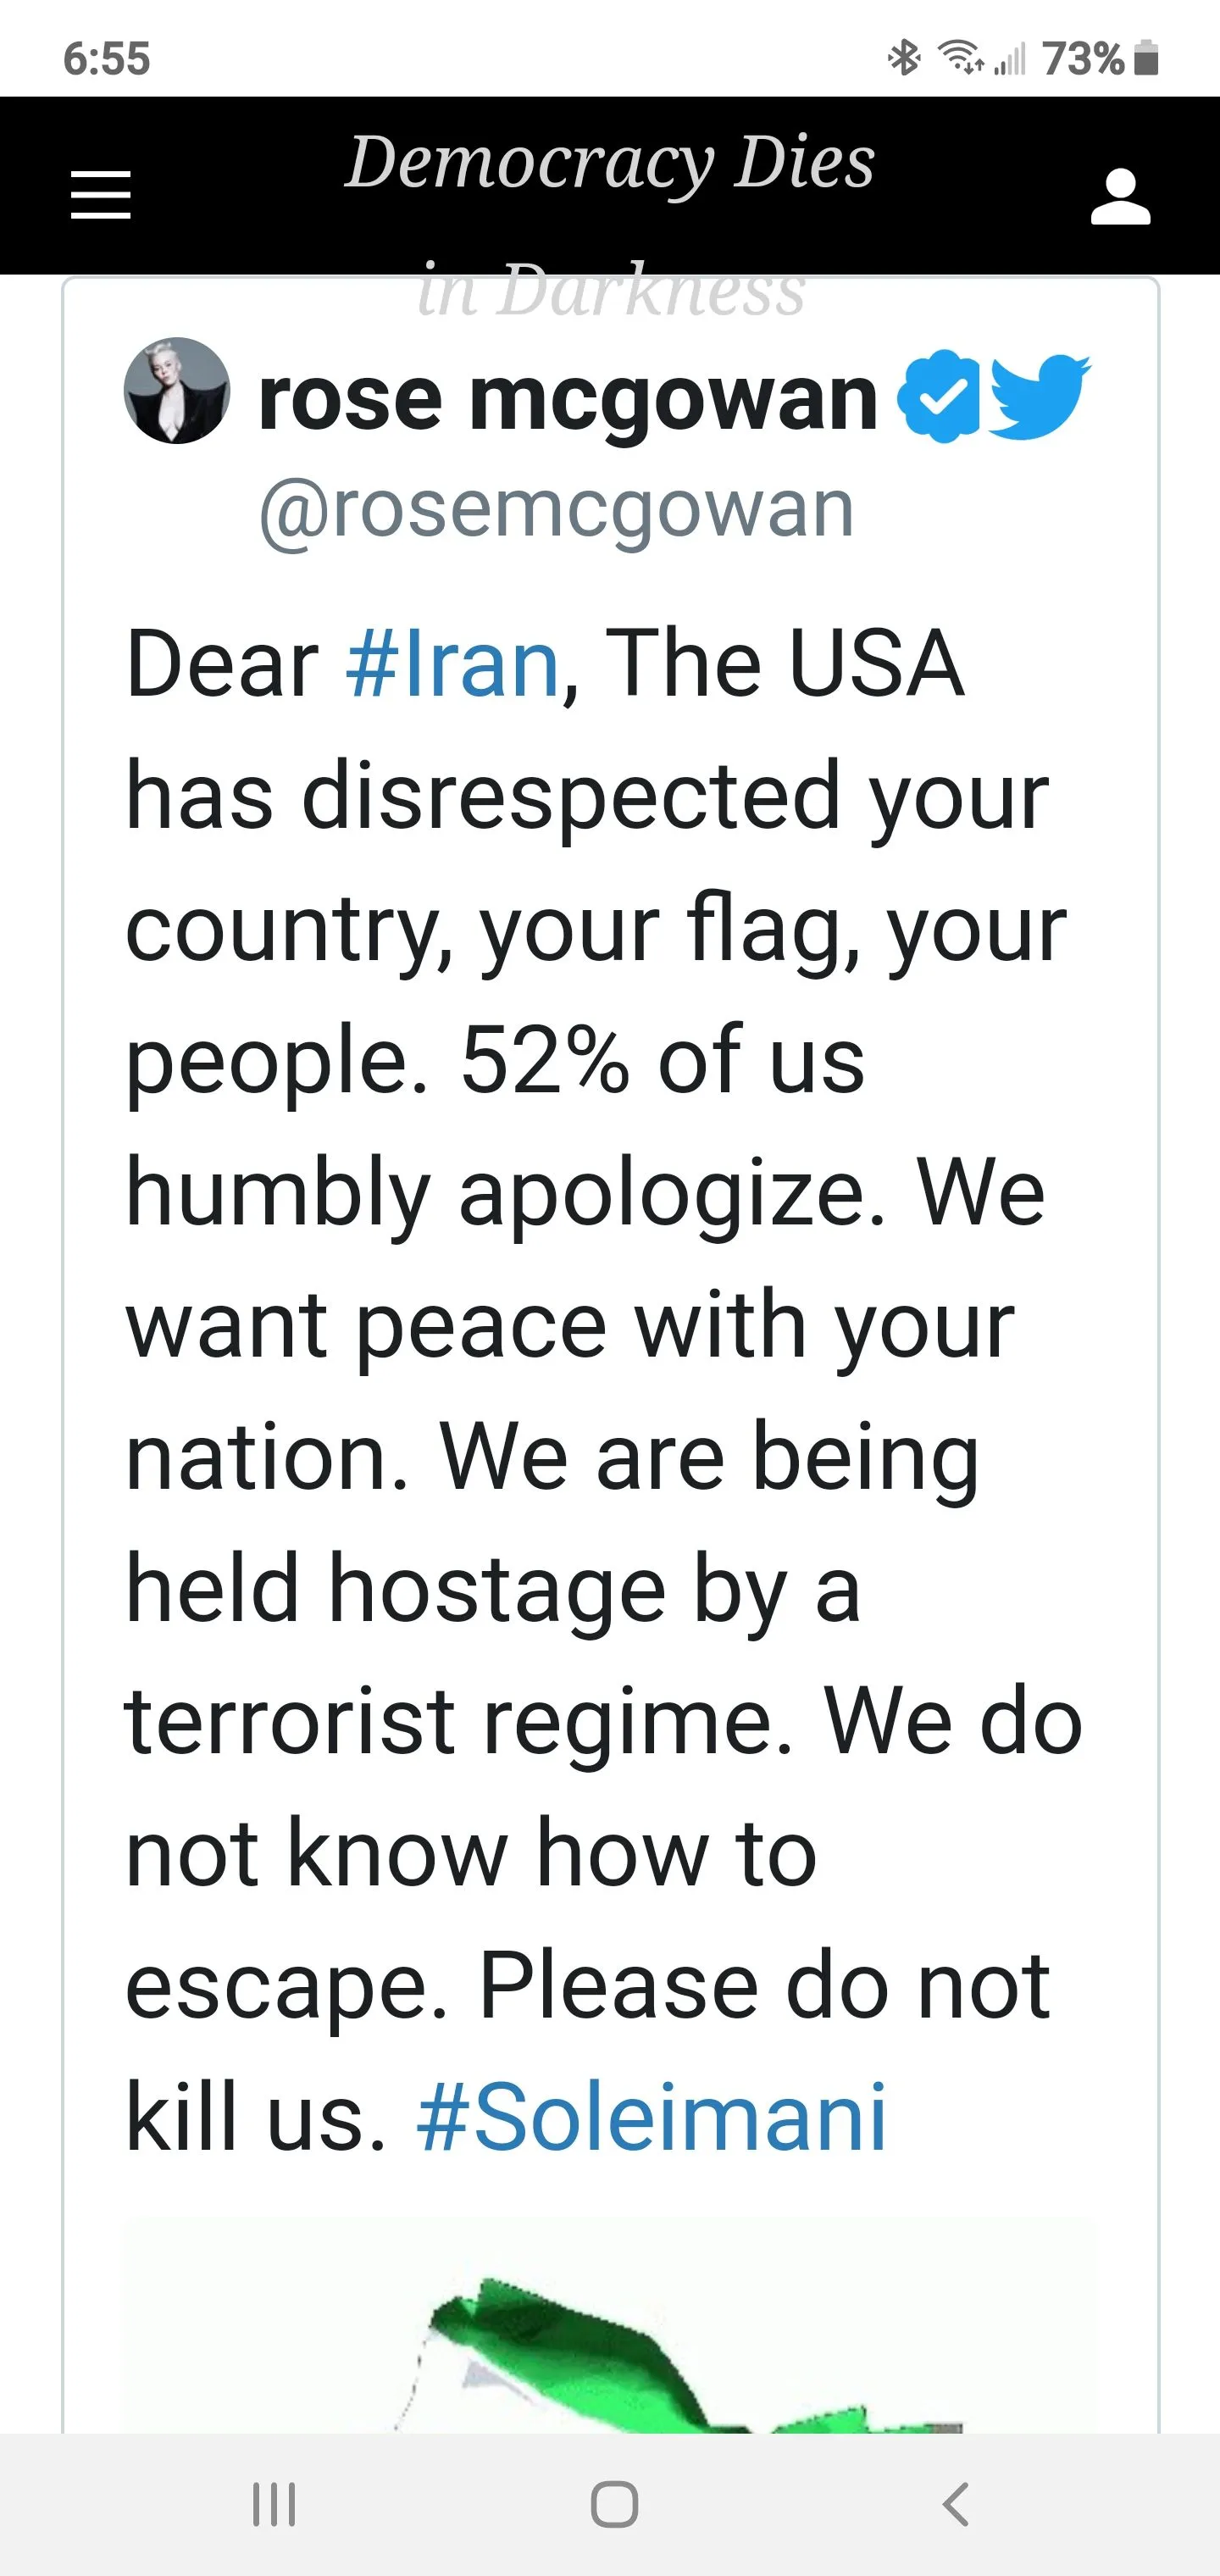Tap the battery indicator icon
Viewport: 1220px width, 2576px height.
(1149, 58)
